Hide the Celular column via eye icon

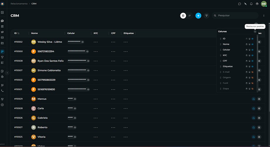pyautogui.click(x=252, y=50)
